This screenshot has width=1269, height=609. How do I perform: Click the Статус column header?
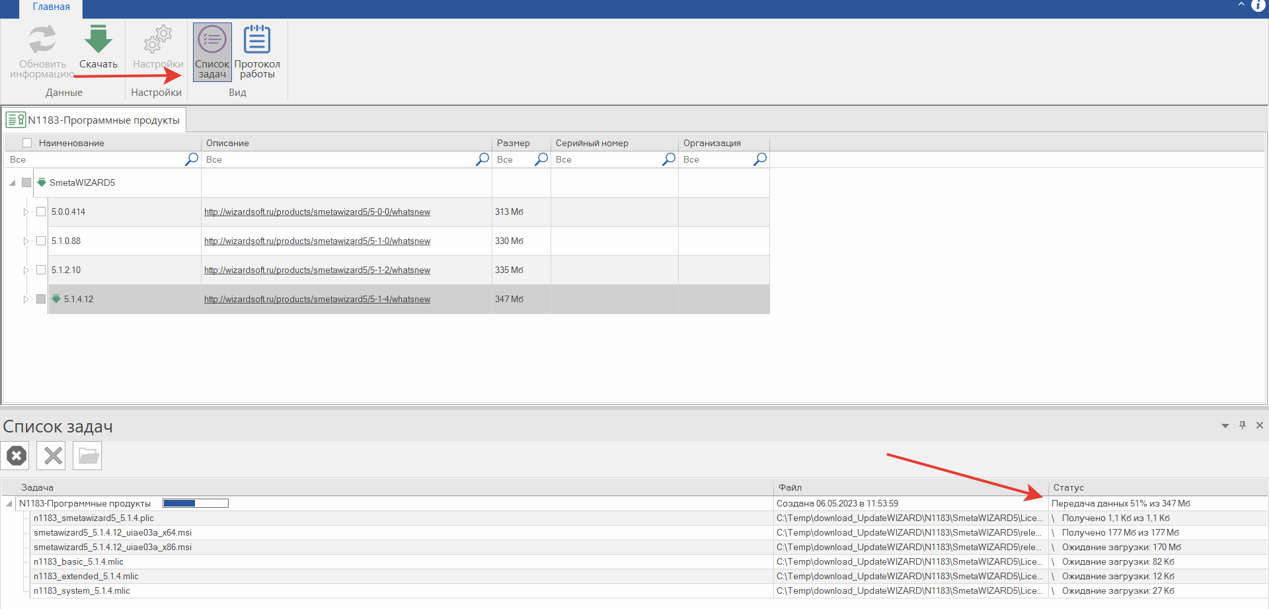point(1157,487)
